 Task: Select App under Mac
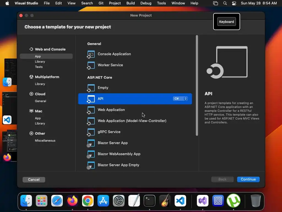(x=38, y=118)
